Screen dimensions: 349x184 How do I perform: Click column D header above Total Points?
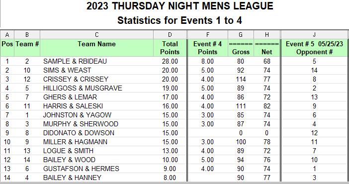(x=170, y=35)
